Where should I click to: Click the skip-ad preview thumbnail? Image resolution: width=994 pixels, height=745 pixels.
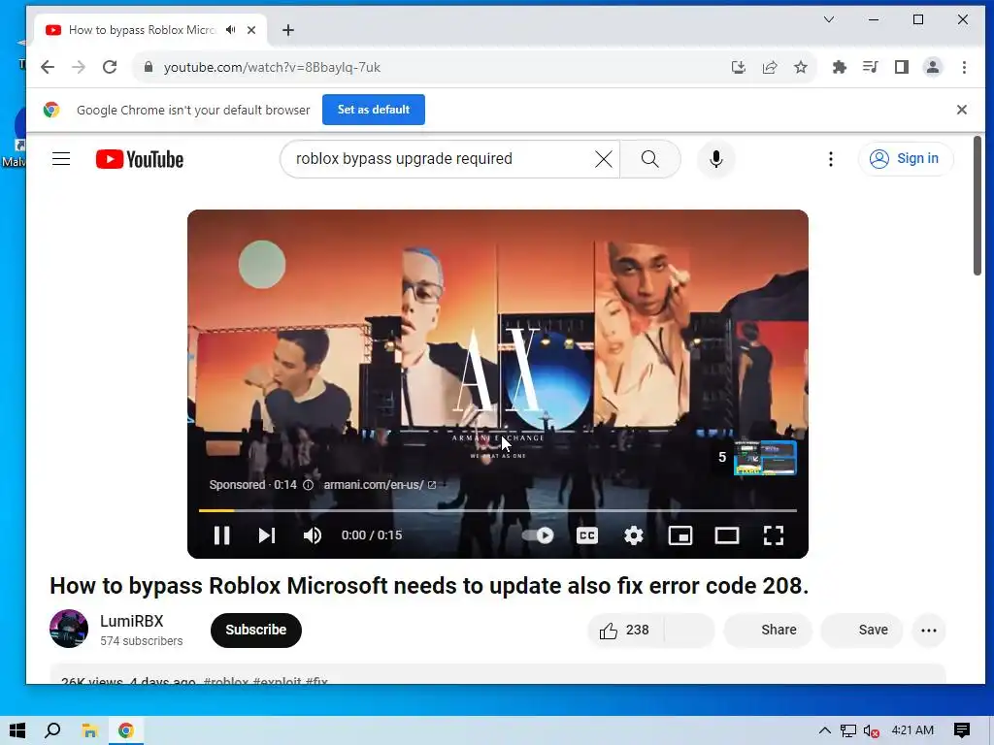(765, 458)
